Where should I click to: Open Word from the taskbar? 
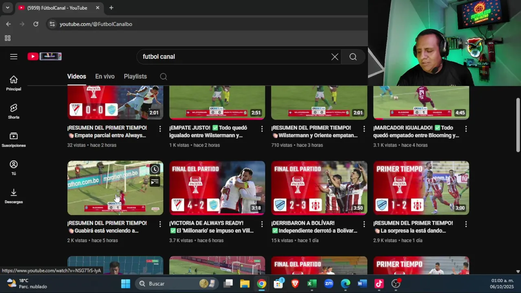(x=362, y=284)
